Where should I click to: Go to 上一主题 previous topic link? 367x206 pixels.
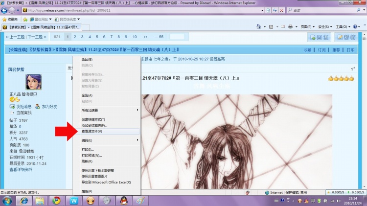(x=16, y=37)
